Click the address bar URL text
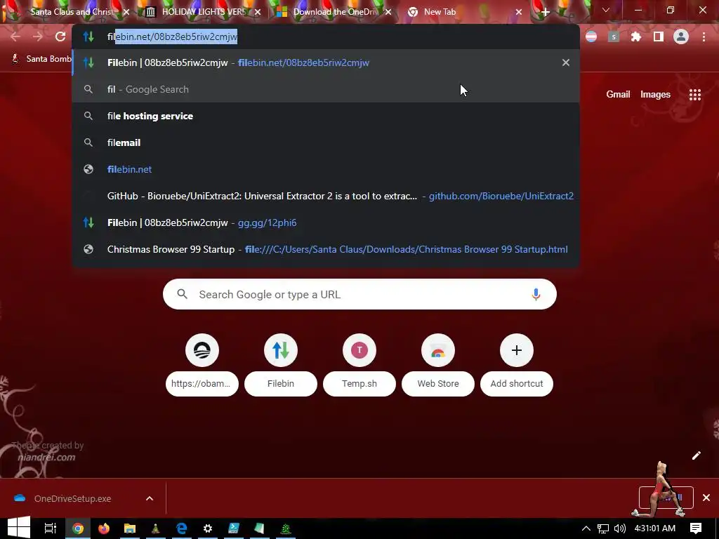This screenshot has height=539, width=719. (173, 36)
